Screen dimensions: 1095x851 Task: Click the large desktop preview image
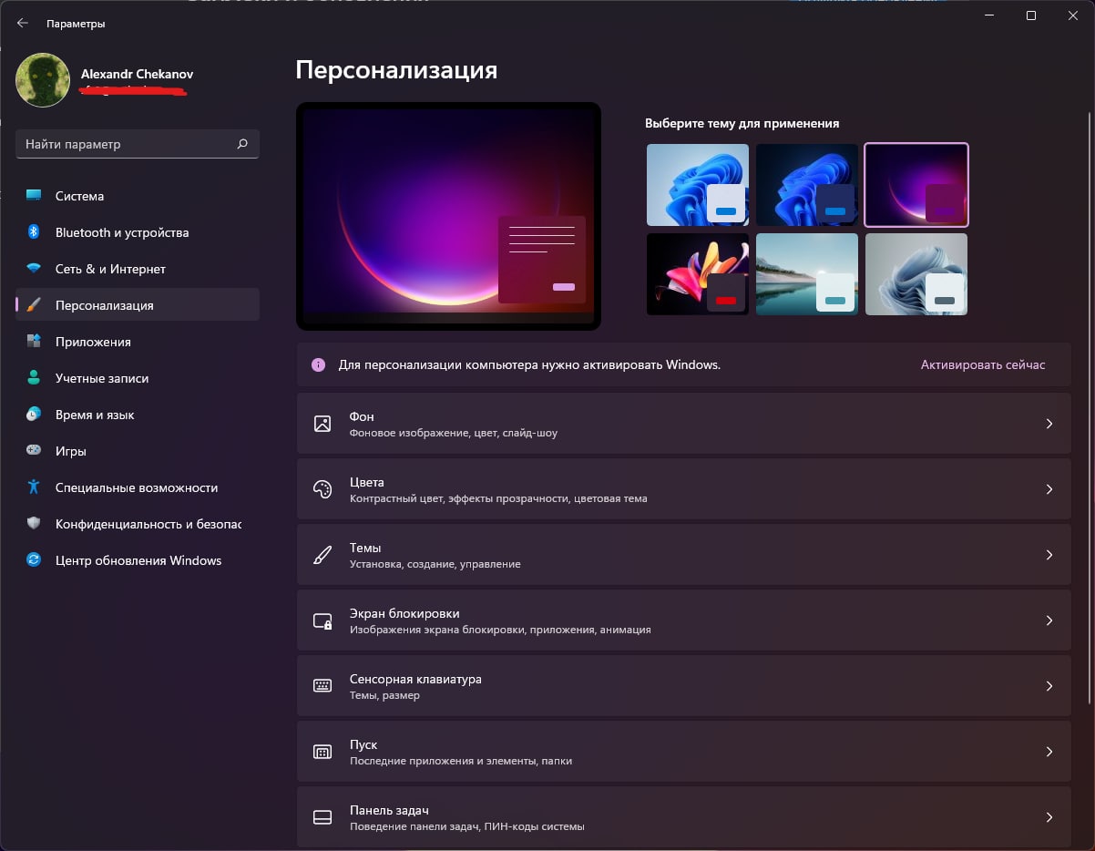click(x=448, y=216)
